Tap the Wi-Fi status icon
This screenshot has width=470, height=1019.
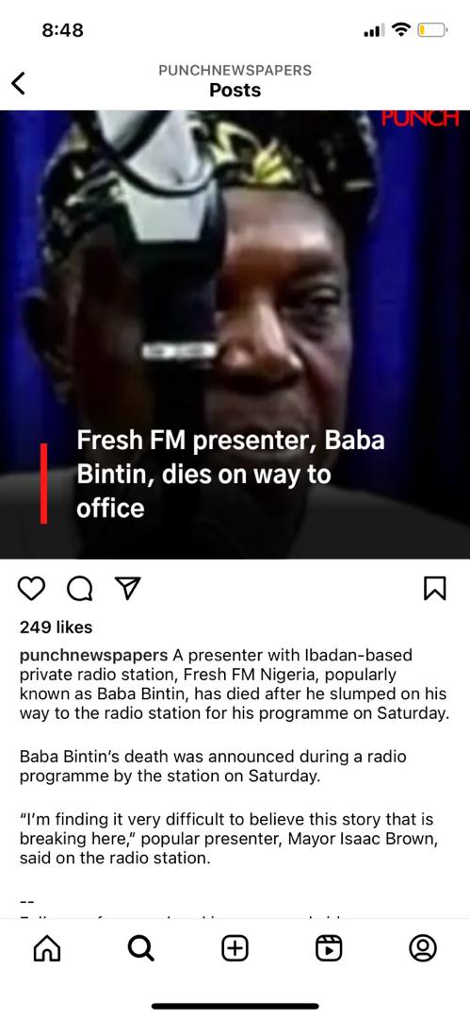point(402,30)
